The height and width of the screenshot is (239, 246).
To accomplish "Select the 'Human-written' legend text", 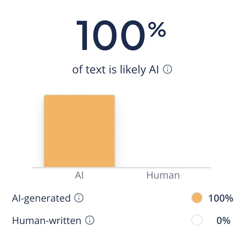I will [x=47, y=220].
